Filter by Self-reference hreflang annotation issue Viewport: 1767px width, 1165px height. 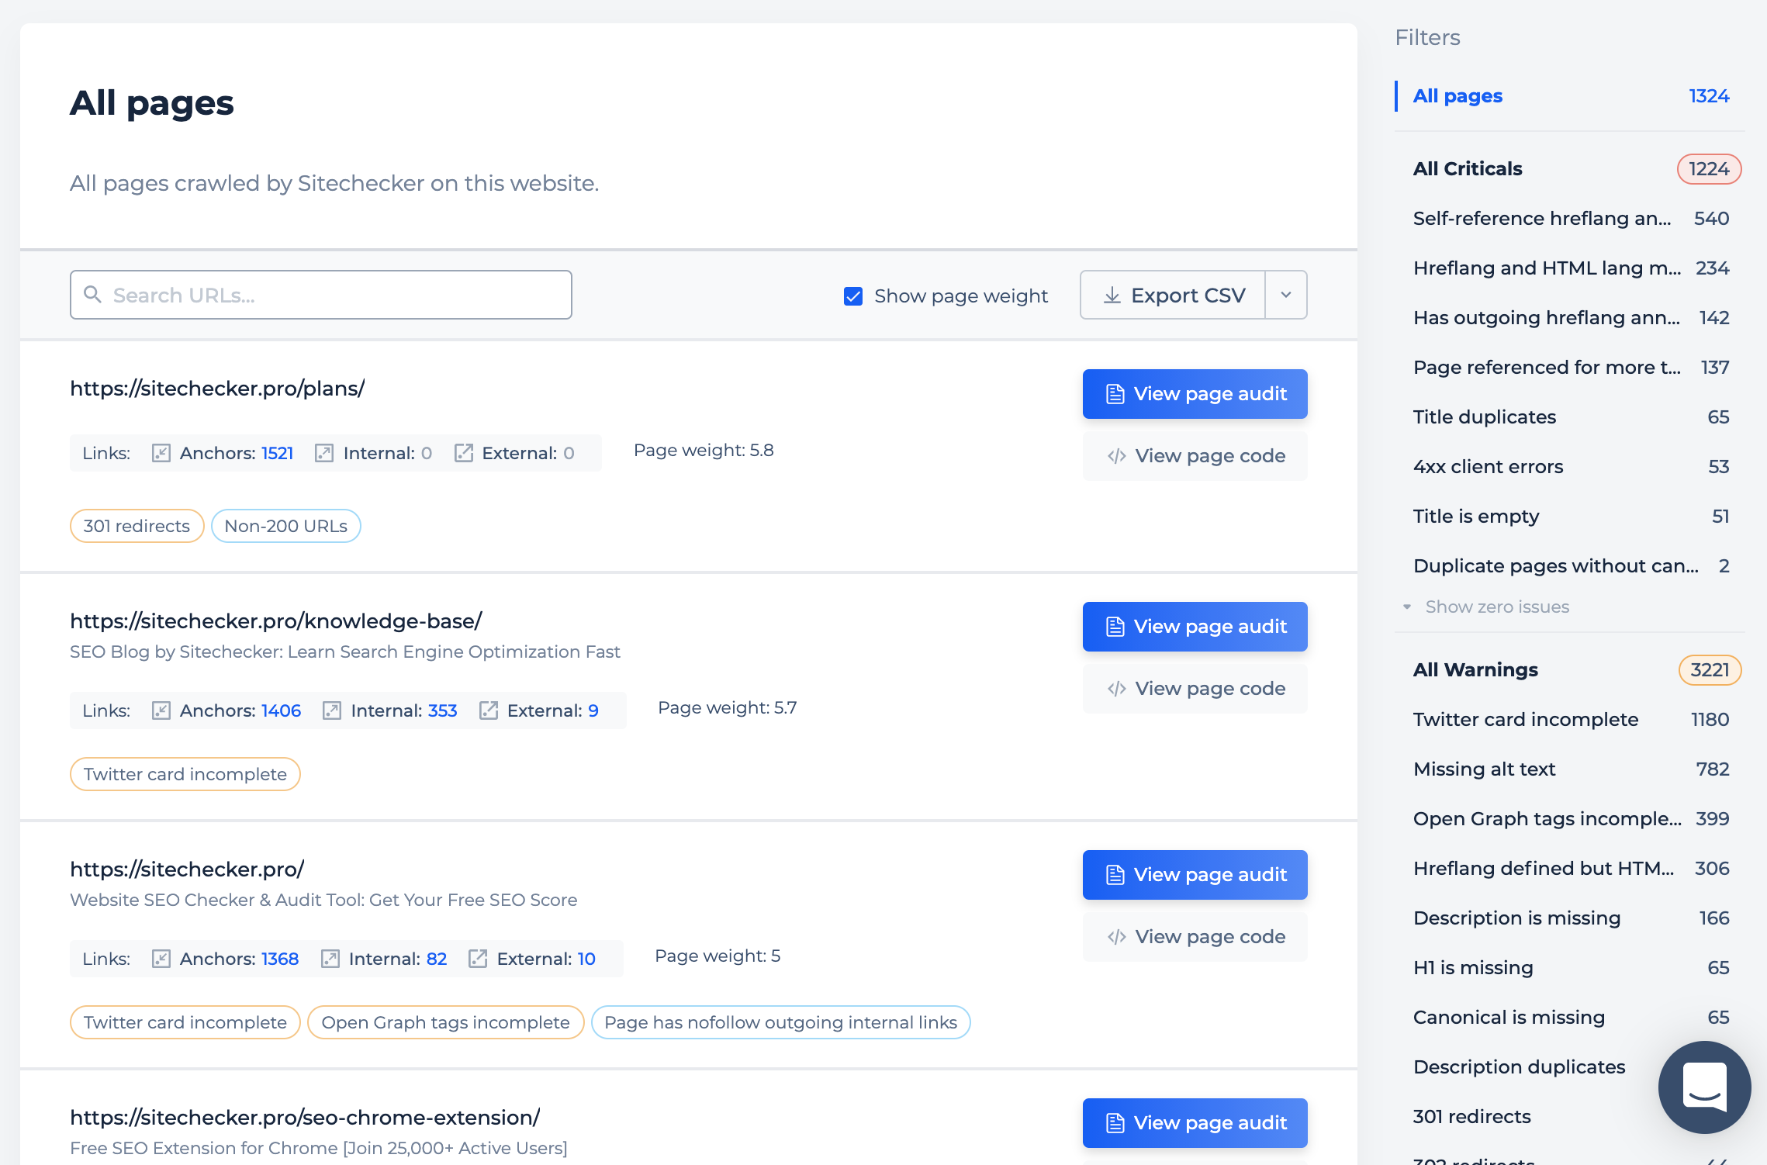[x=1570, y=219]
